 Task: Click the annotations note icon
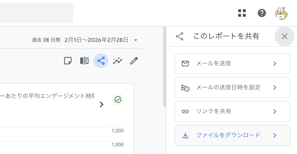(68, 61)
